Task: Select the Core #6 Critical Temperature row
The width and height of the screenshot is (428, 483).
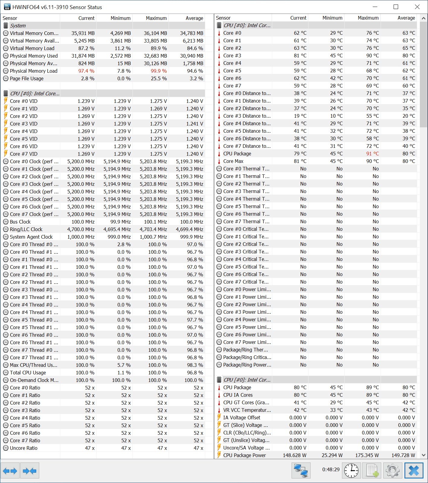Action: tap(316, 274)
